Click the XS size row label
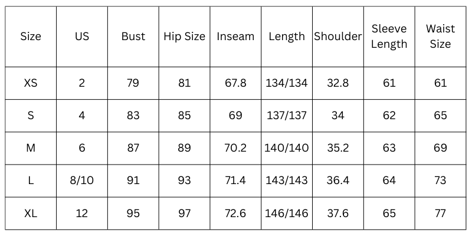This screenshot has height=236, width=472. click(31, 83)
